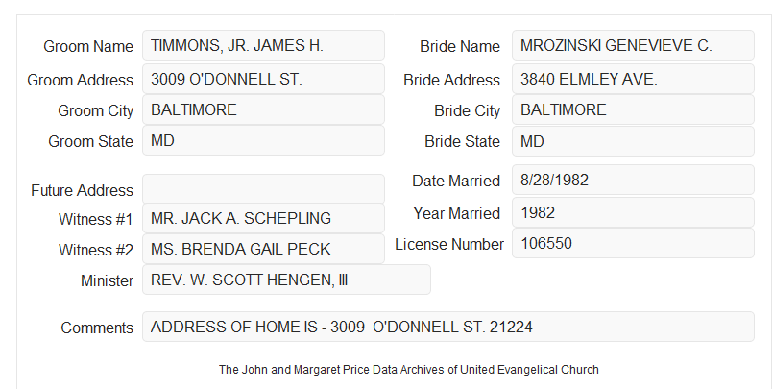Focus the Minister field

[x=286, y=280]
